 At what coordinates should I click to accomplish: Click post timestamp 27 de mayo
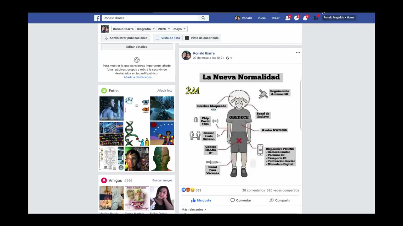[x=208, y=58]
